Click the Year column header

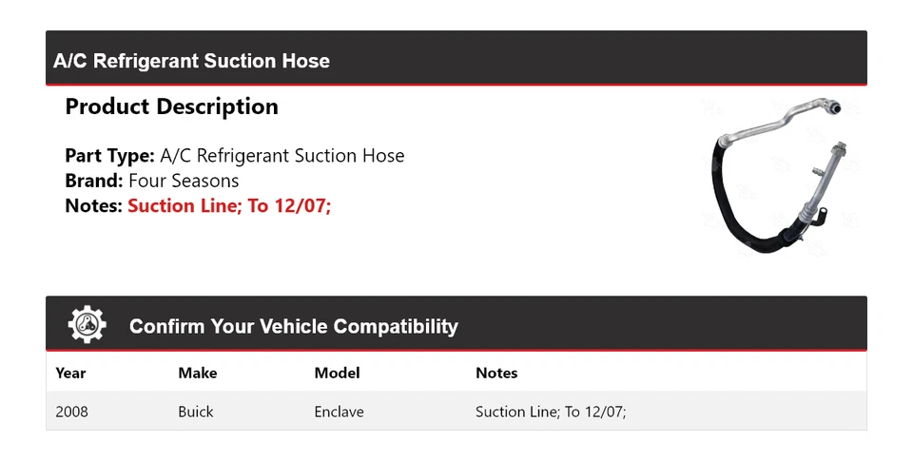point(70,373)
